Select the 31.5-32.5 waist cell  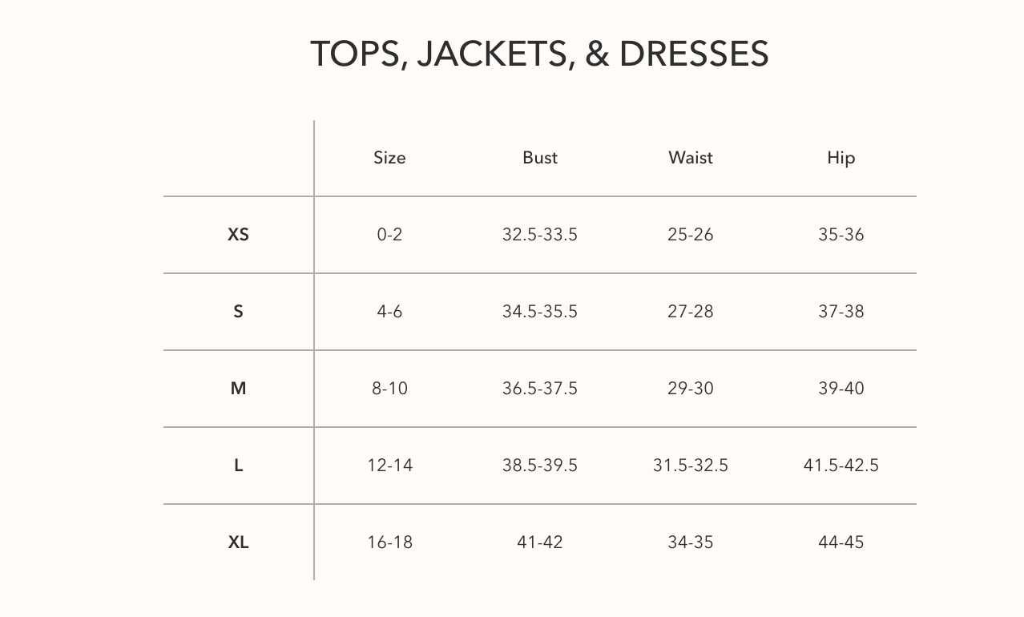(690, 466)
